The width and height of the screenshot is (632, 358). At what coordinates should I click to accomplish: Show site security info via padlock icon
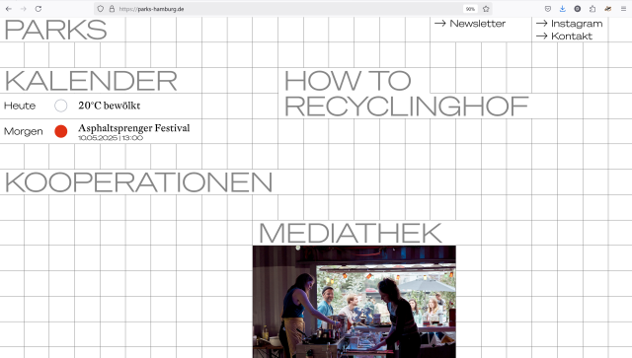(112, 9)
